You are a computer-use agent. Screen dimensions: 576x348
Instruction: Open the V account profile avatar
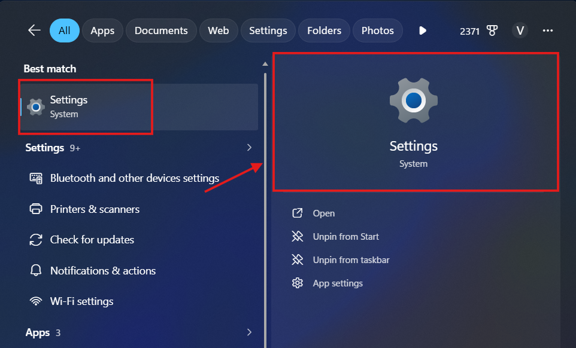click(x=520, y=30)
